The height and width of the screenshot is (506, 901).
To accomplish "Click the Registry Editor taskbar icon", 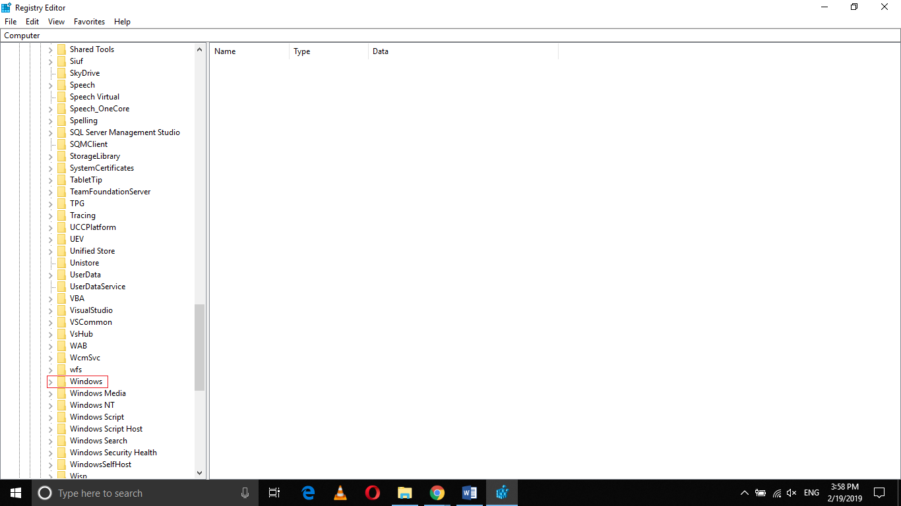I will [502, 493].
